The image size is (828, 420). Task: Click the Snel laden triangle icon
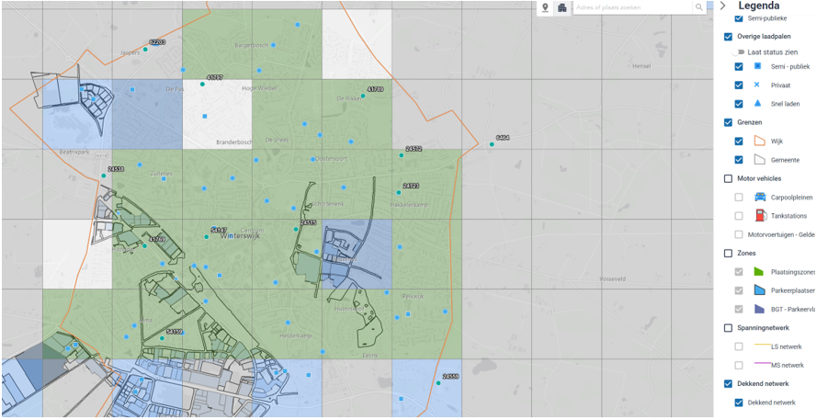[x=757, y=104]
